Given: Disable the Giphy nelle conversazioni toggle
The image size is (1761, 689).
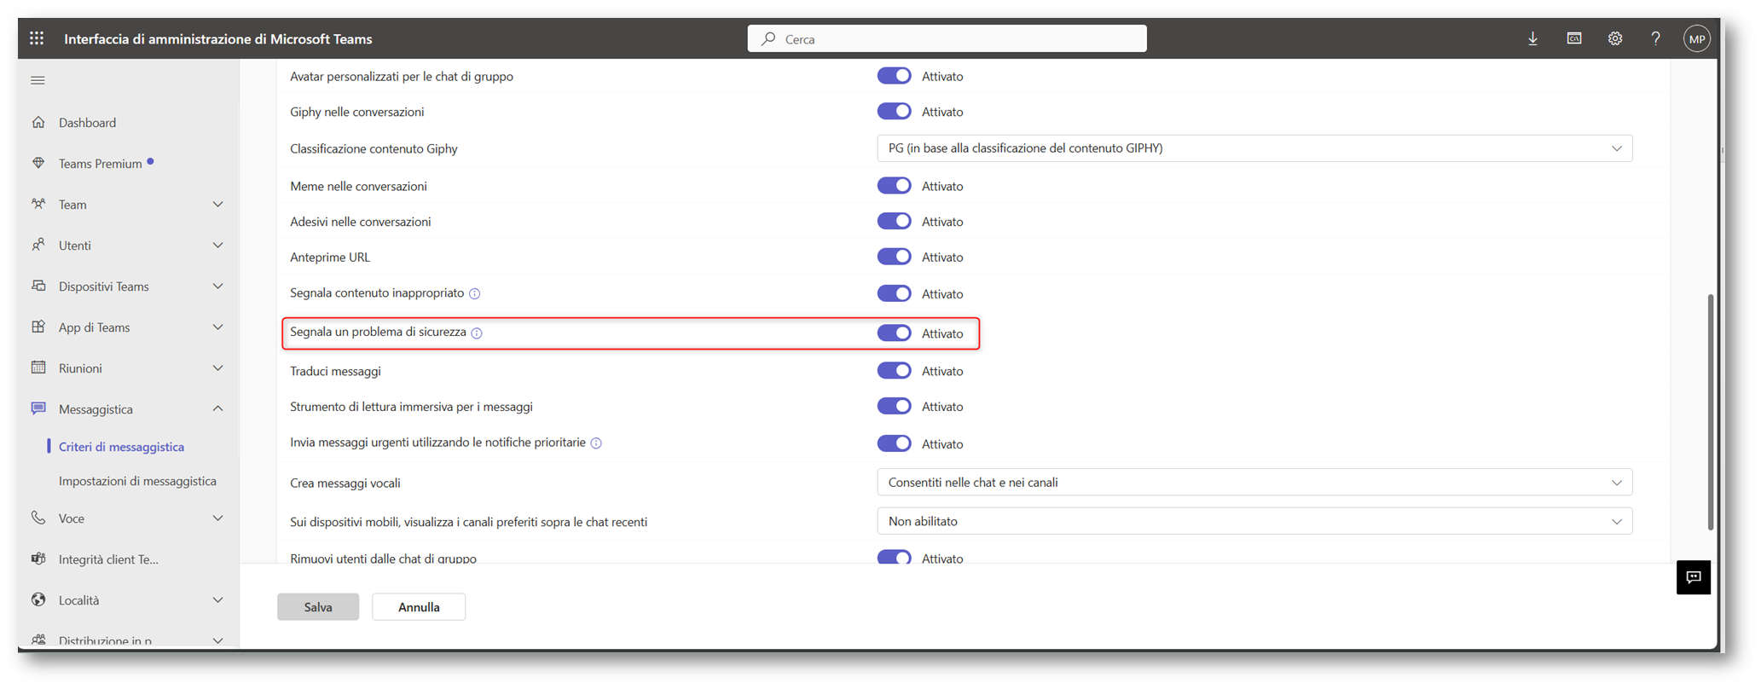Looking at the screenshot, I should click(894, 112).
